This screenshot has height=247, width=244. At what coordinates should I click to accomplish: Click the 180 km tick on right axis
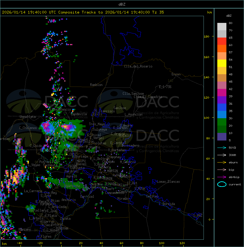[206, 37]
